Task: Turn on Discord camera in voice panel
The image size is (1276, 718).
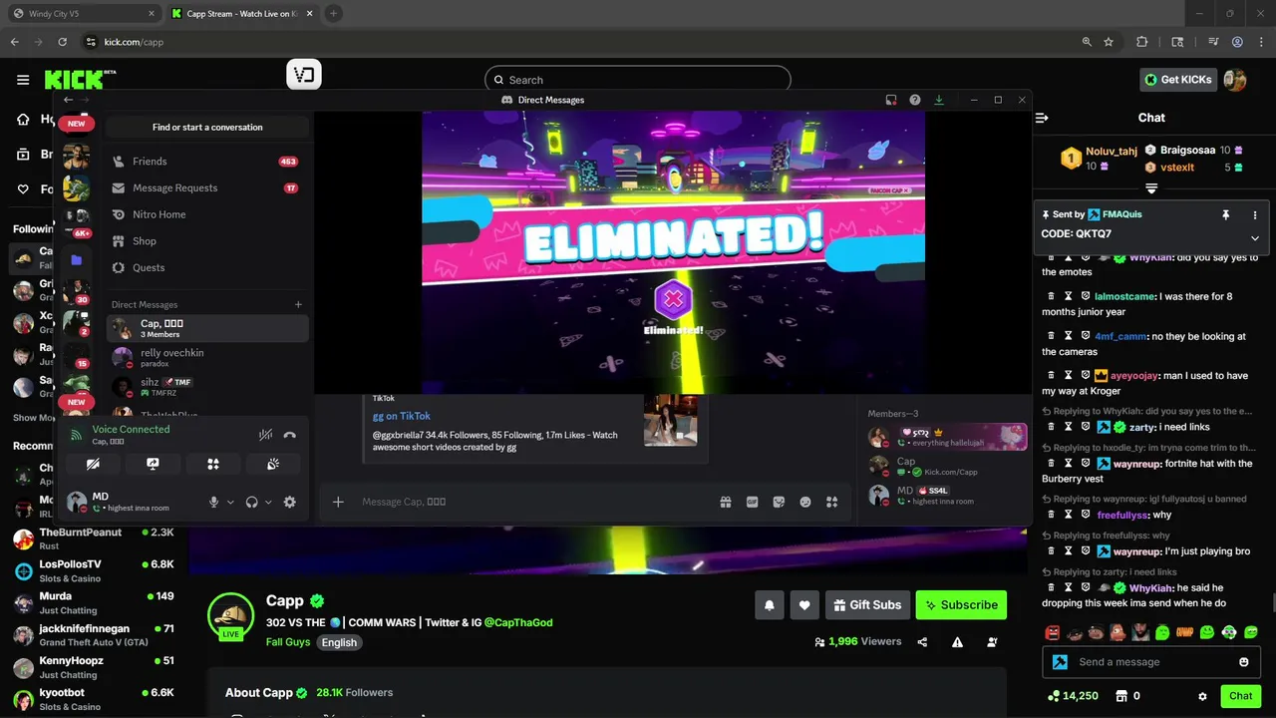Action: (93, 464)
